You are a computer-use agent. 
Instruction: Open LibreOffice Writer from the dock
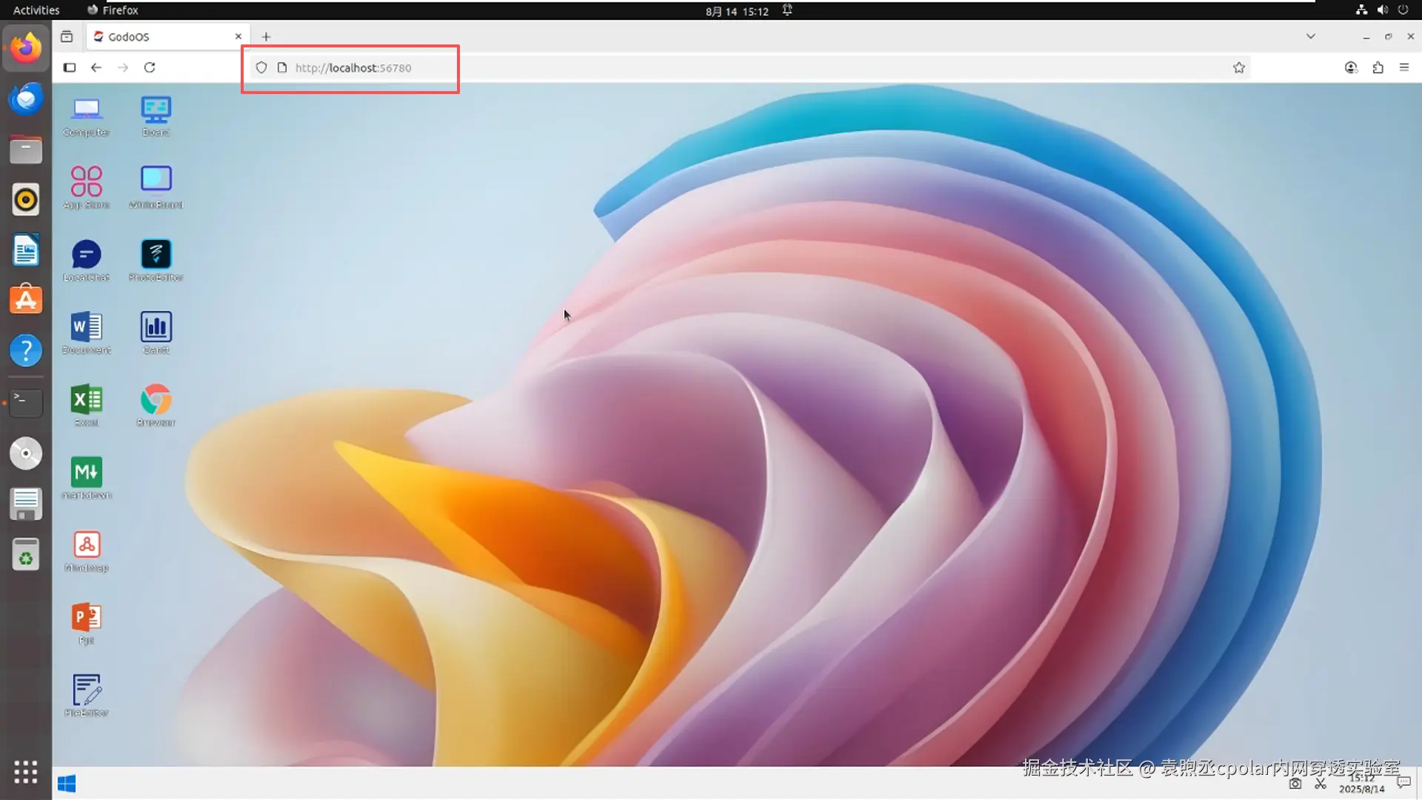point(26,250)
